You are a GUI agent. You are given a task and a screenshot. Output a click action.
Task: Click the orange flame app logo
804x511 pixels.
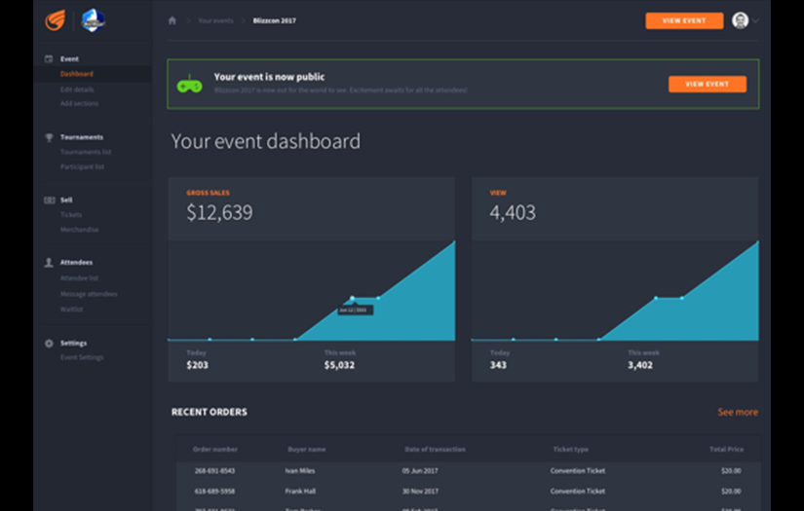point(56,19)
